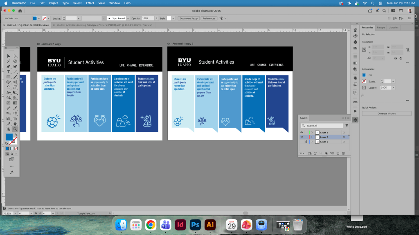The image size is (419, 235).
Task: Unlock Layer 1 via lock icon
Action: [306, 142]
